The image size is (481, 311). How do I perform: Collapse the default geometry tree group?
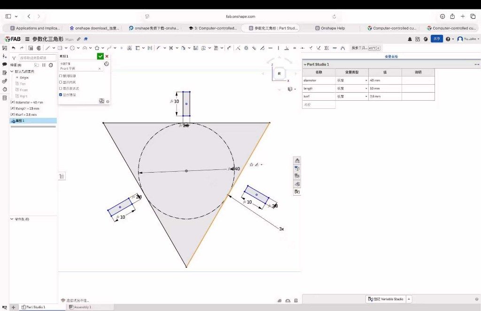pos(12,72)
